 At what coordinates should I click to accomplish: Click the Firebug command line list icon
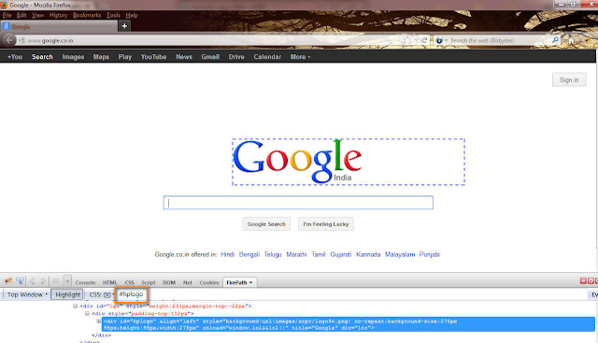coord(56,281)
